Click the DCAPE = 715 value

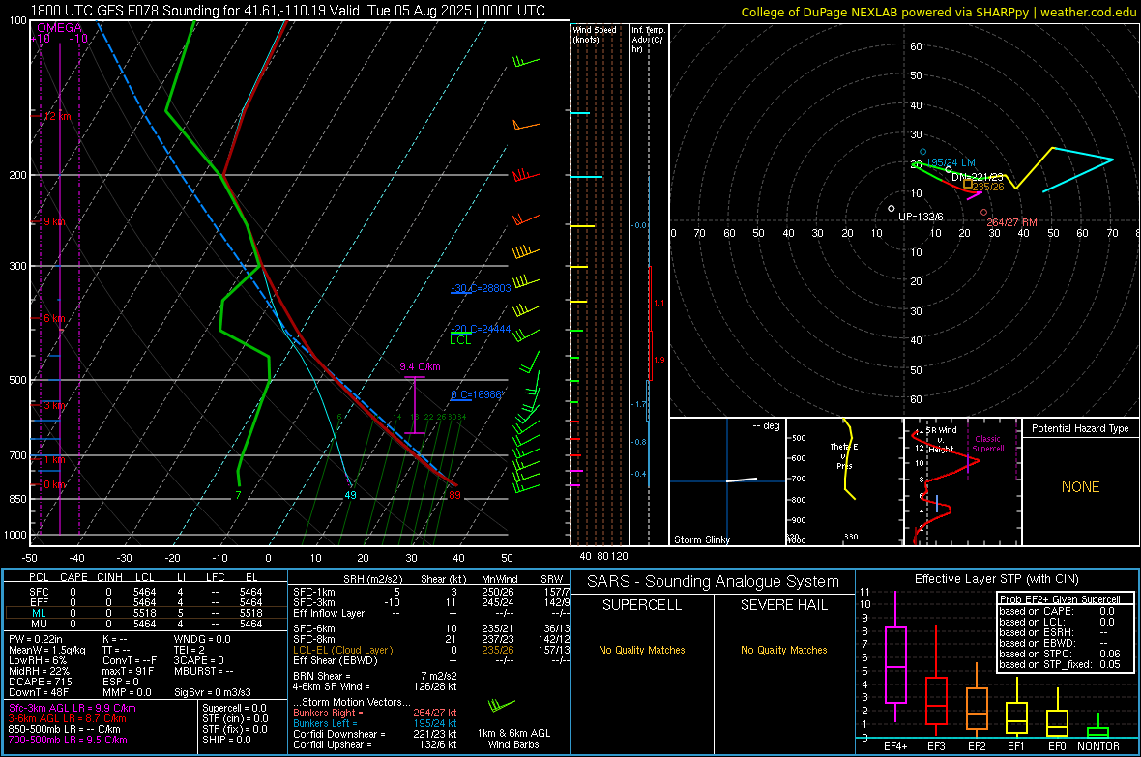[x=40, y=682]
